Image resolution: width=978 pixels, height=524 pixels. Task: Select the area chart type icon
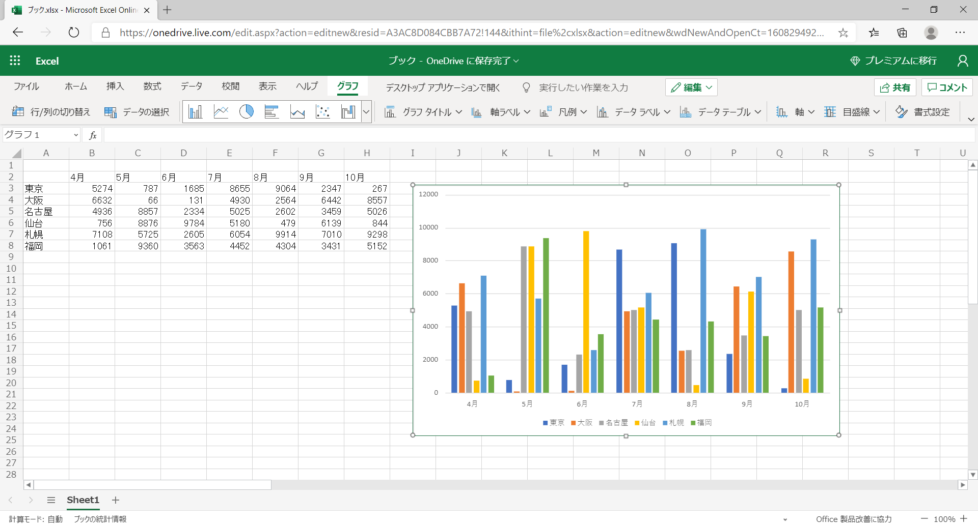coord(297,111)
